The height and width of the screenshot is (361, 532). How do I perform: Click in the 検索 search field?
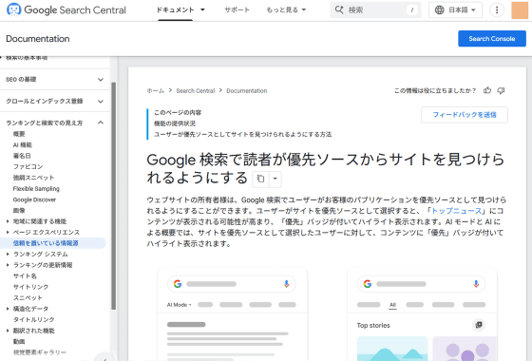tap(375, 9)
